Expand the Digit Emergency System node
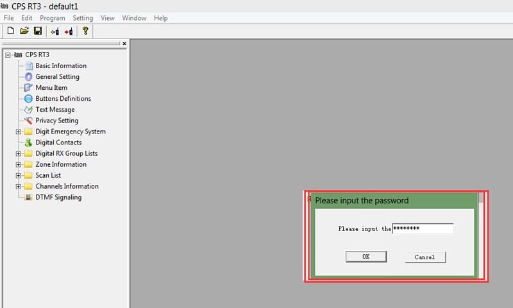The height and width of the screenshot is (308, 513). coord(19,132)
